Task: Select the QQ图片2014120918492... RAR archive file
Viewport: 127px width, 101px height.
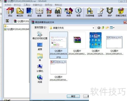Action: pyautogui.click(x=77, y=43)
